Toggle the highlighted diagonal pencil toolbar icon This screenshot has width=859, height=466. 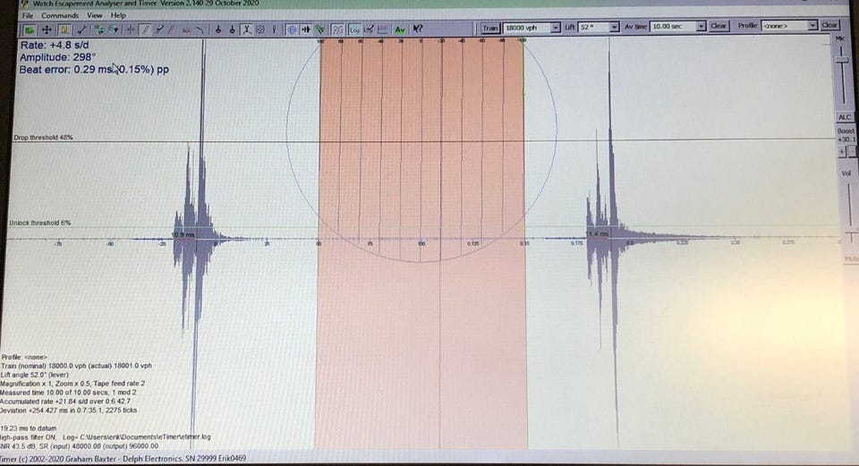[x=145, y=30]
